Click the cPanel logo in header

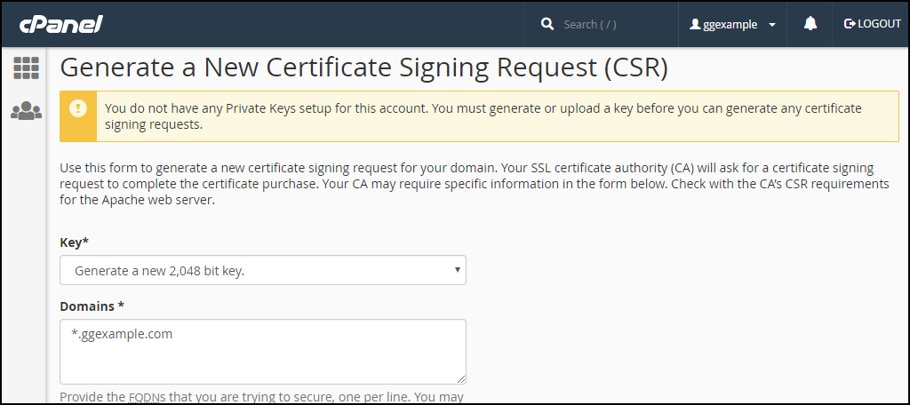tap(61, 24)
